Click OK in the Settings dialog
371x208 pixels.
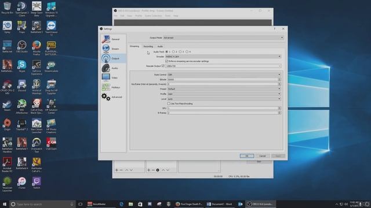pos(247,156)
